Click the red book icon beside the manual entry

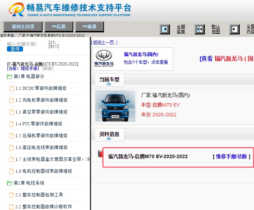pos(100,154)
